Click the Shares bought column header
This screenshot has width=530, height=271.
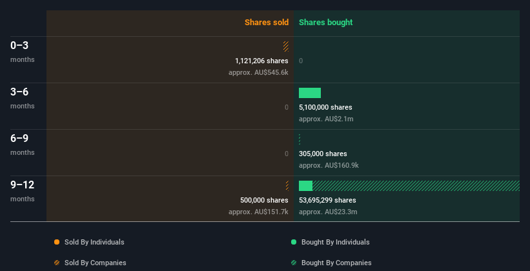[326, 23]
